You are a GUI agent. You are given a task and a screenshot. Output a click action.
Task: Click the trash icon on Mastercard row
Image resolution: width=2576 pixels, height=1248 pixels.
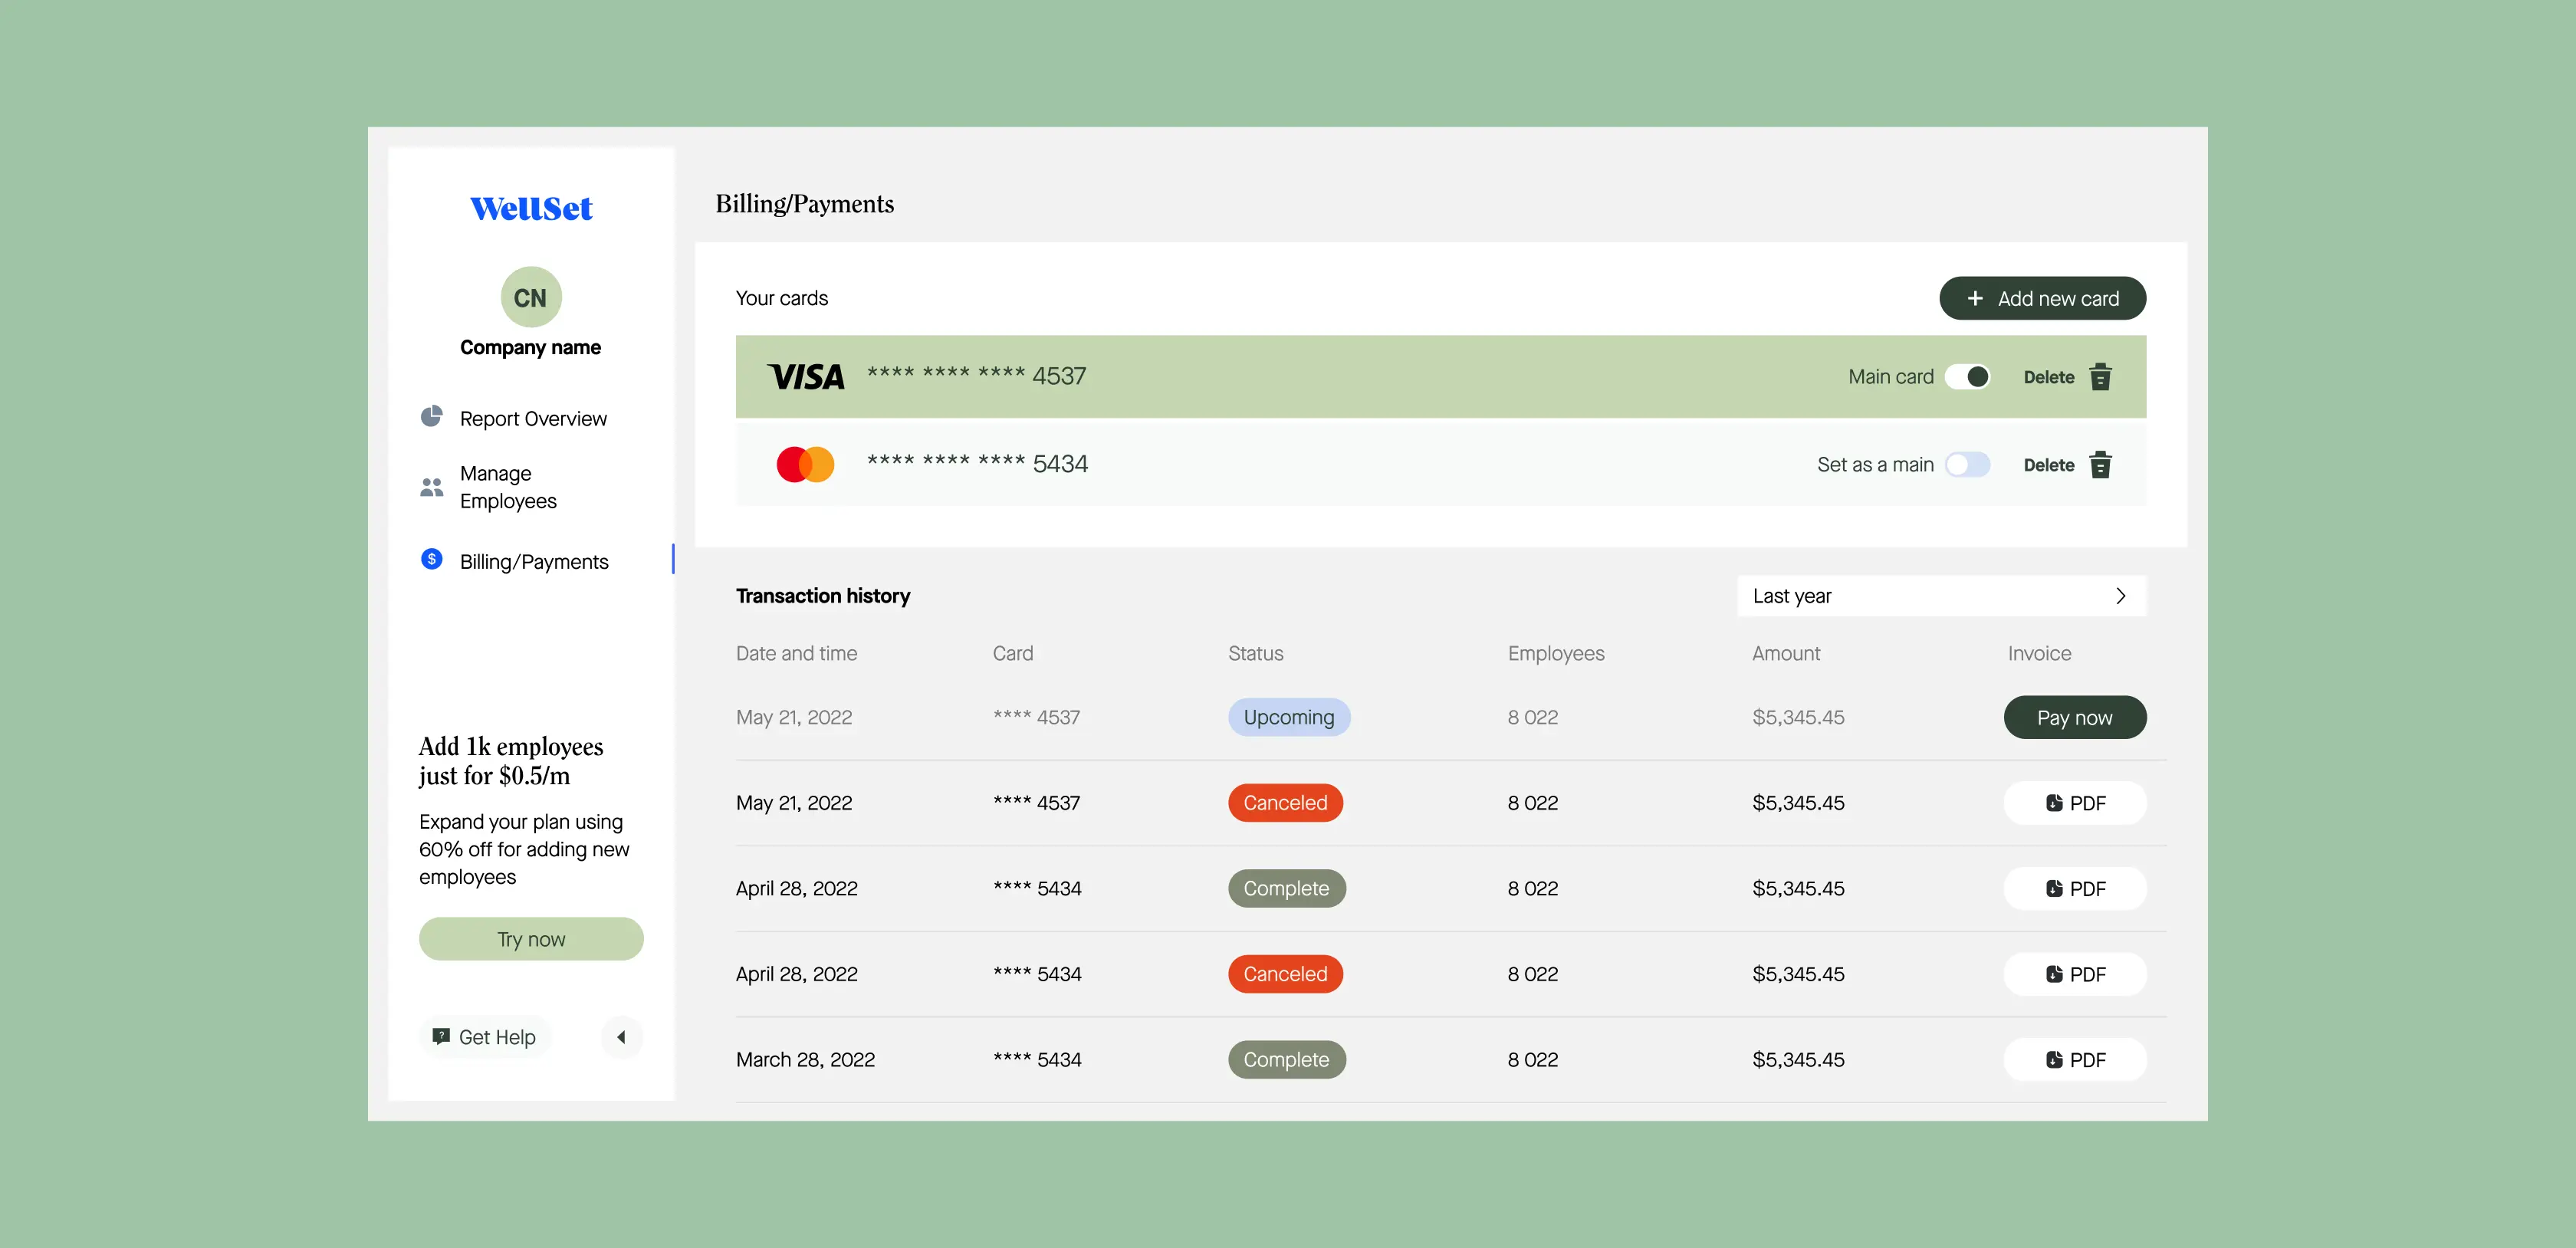(x=2100, y=465)
